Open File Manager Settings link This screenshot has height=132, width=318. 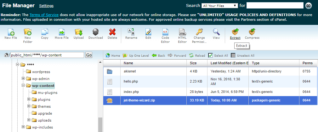(46, 6)
